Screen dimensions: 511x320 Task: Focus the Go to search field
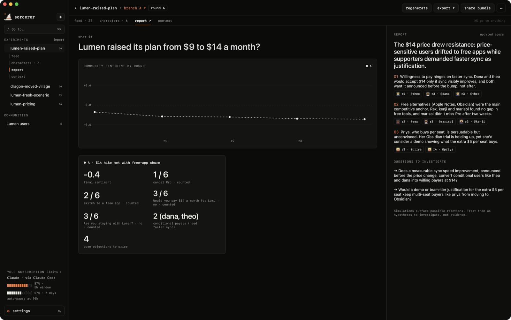click(x=34, y=29)
